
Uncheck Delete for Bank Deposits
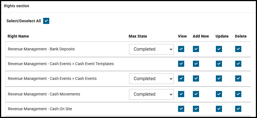tap(238, 49)
